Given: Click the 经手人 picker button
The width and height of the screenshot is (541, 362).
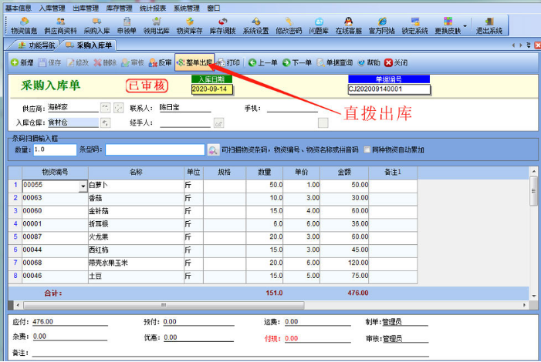Looking at the screenshot, I should [218, 122].
